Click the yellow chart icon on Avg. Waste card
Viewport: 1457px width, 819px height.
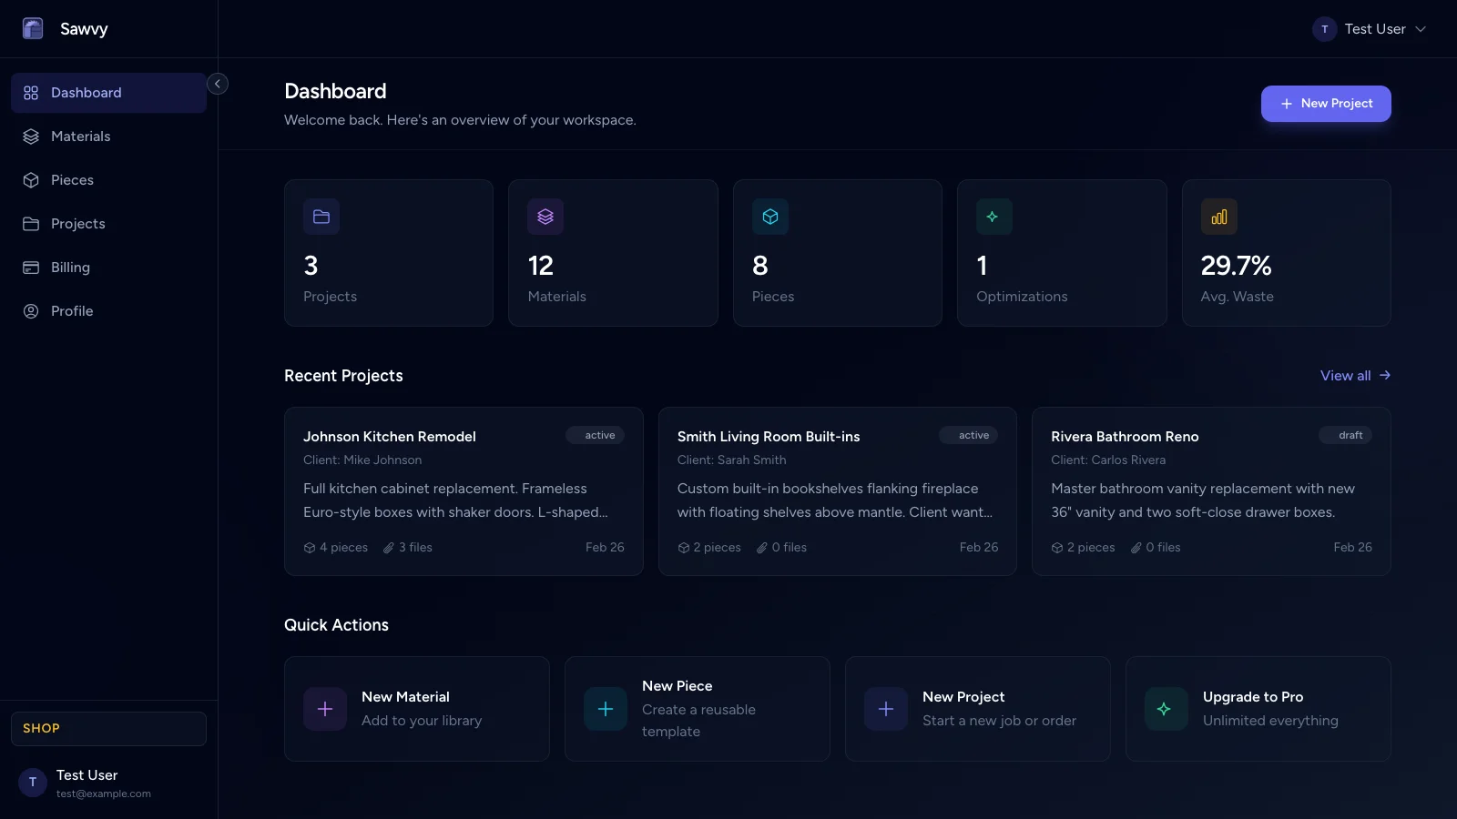[1219, 217]
